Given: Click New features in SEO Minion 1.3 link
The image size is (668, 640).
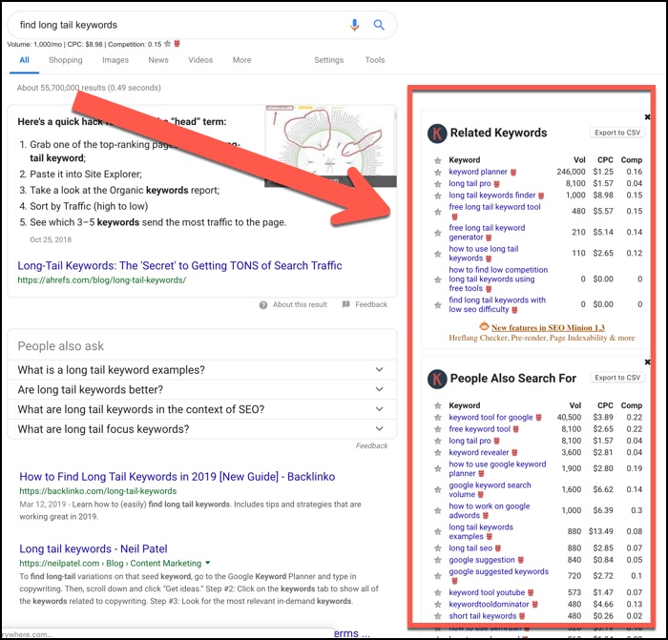Looking at the screenshot, I should [x=548, y=327].
